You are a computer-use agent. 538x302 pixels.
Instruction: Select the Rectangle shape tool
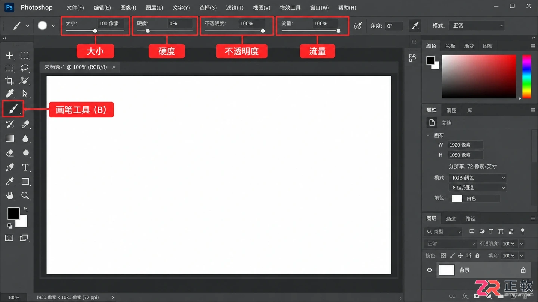tap(25, 182)
